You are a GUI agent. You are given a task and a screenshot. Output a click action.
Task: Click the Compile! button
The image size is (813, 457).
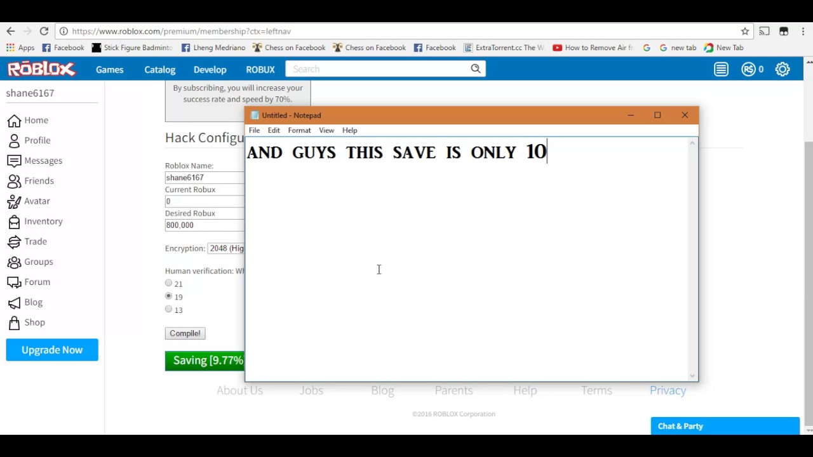tap(185, 333)
